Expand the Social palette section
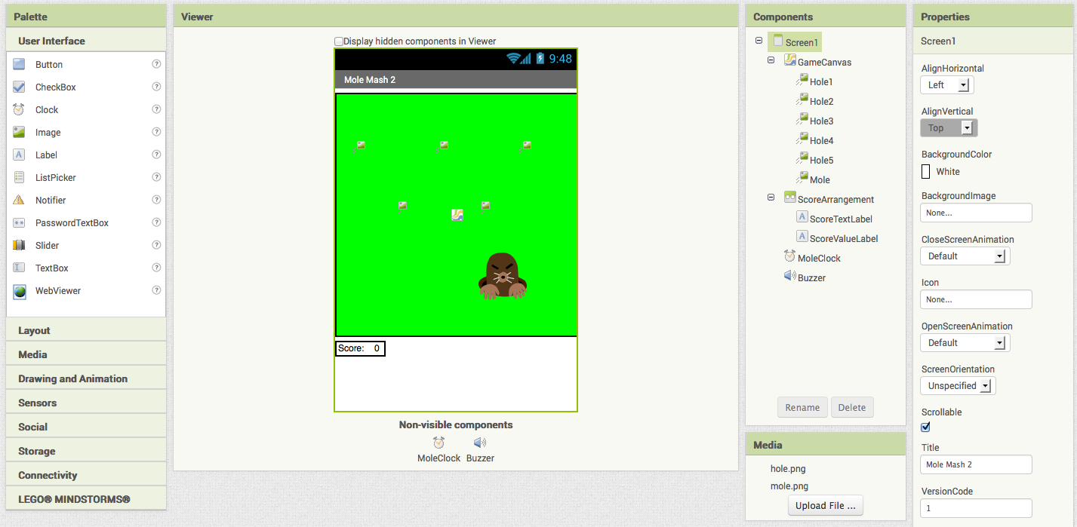 coord(86,427)
